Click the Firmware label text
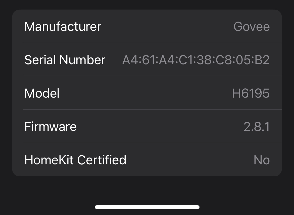The height and width of the screenshot is (215, 294). (x=50, y=126)
